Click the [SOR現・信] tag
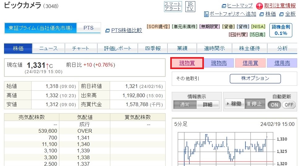 point(158,27)
